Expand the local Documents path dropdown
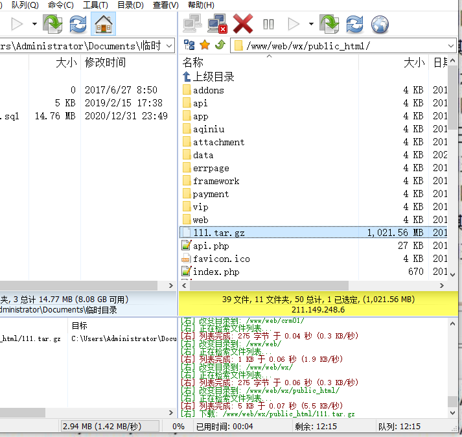This screenshot has width=462, height=437. point(168,45)
